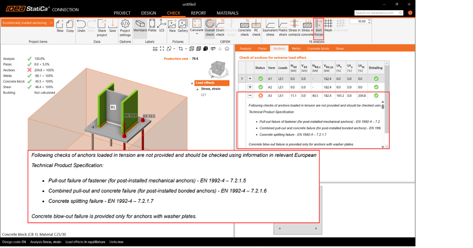The image size is (473, 248).
Task: Display Plastic strain results
Action: point(283,28)
